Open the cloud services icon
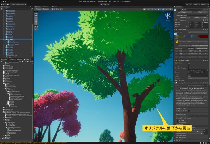The image size is (210, 144). (8, 4)
